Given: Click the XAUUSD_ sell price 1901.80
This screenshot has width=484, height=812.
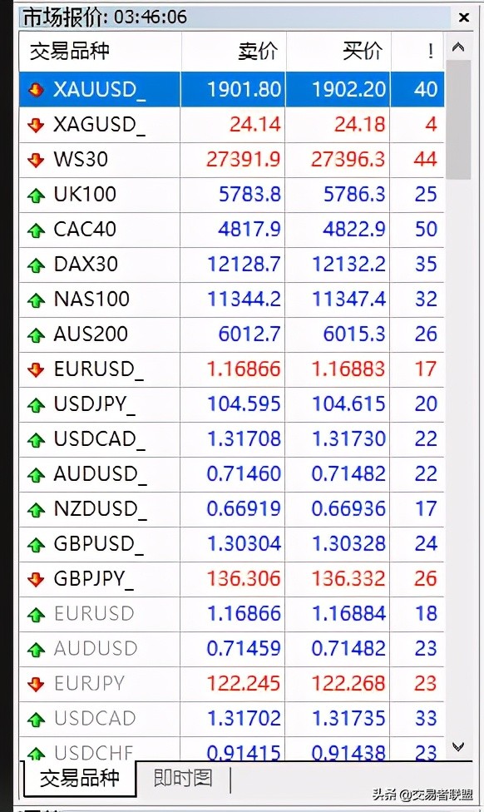Looking at the screenshot, I should 244,90.
